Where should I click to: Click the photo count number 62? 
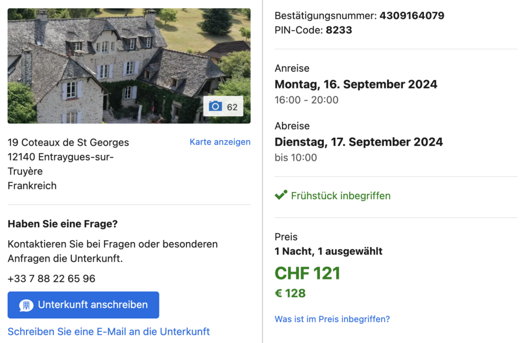tap(232, 107)
